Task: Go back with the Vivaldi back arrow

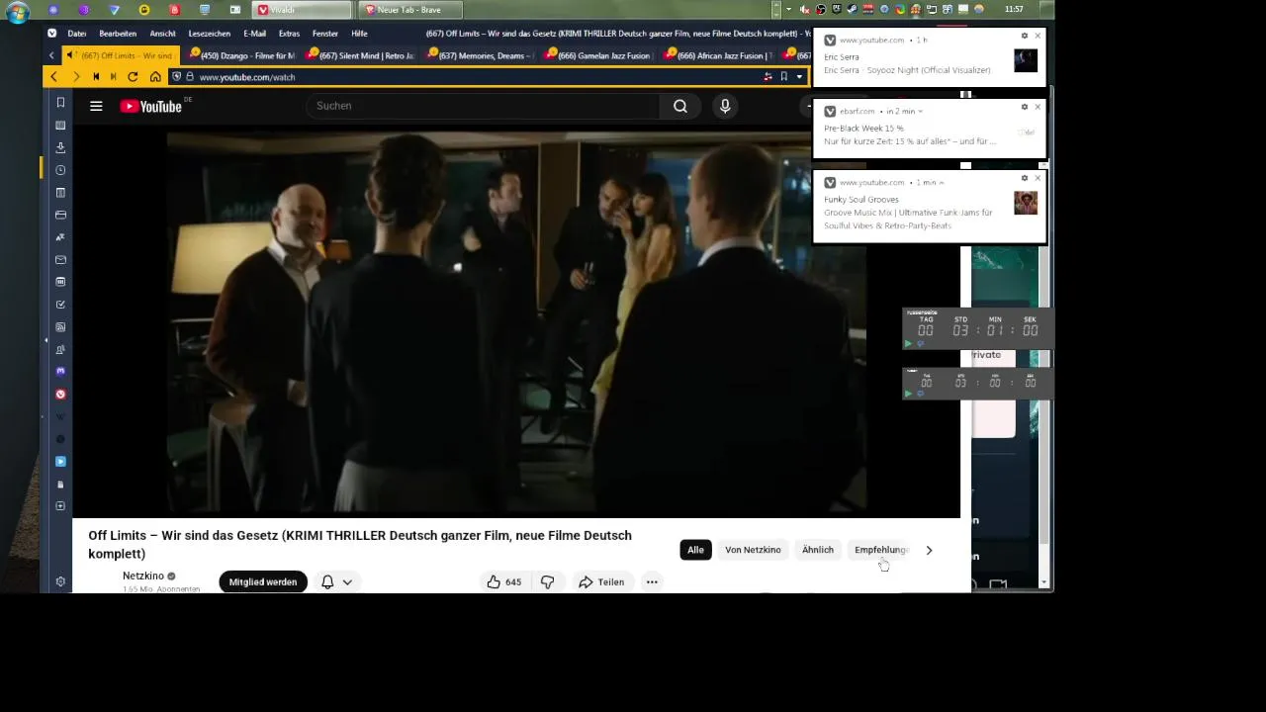Action: [53, 76]
